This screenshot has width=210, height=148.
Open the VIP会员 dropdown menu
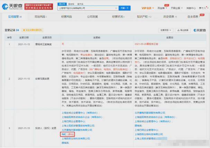(148, 7)
